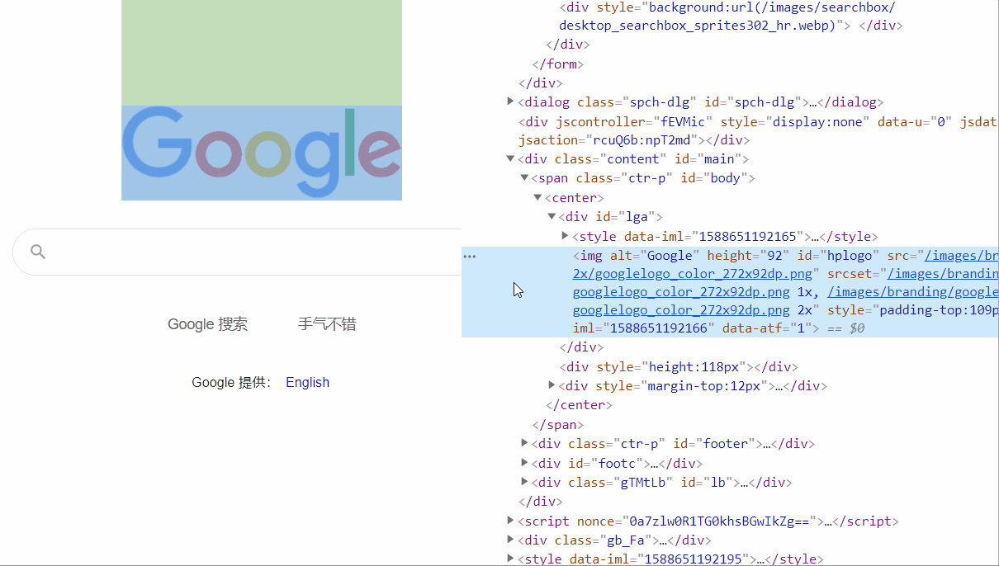Select the closing </span> tag row

[x=558, y=425]
